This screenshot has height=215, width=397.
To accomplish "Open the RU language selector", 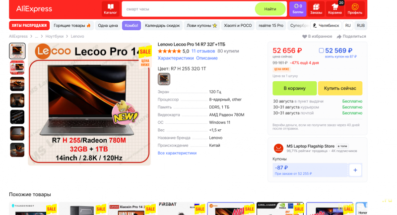I will pos(348,26).
